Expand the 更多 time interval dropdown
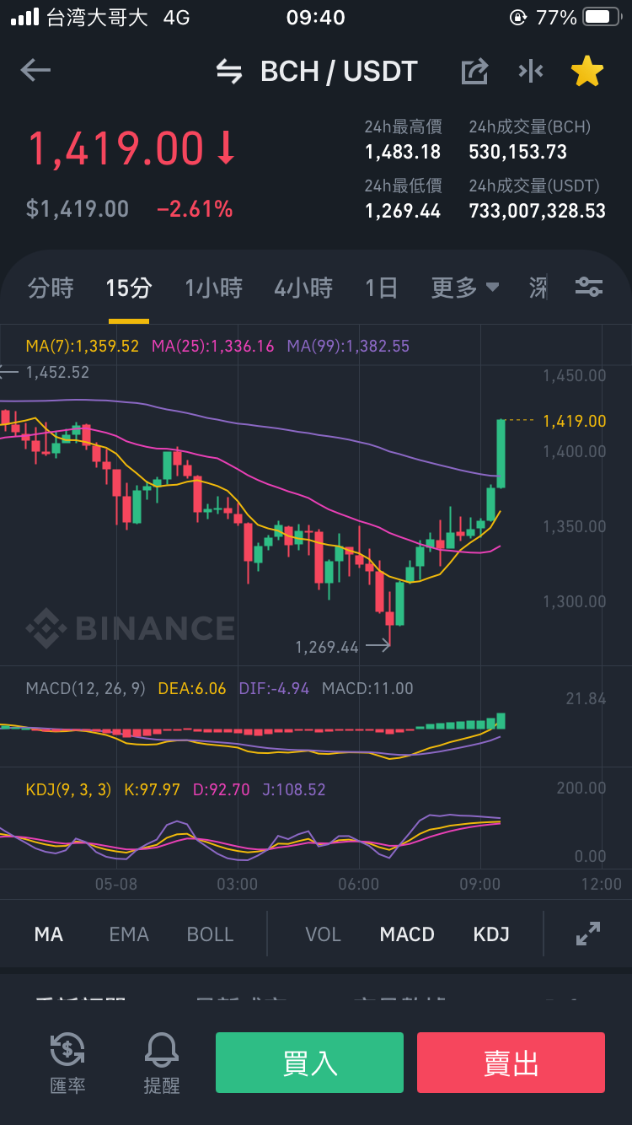This screenshot has height=1125, width=632. (465, 288)
